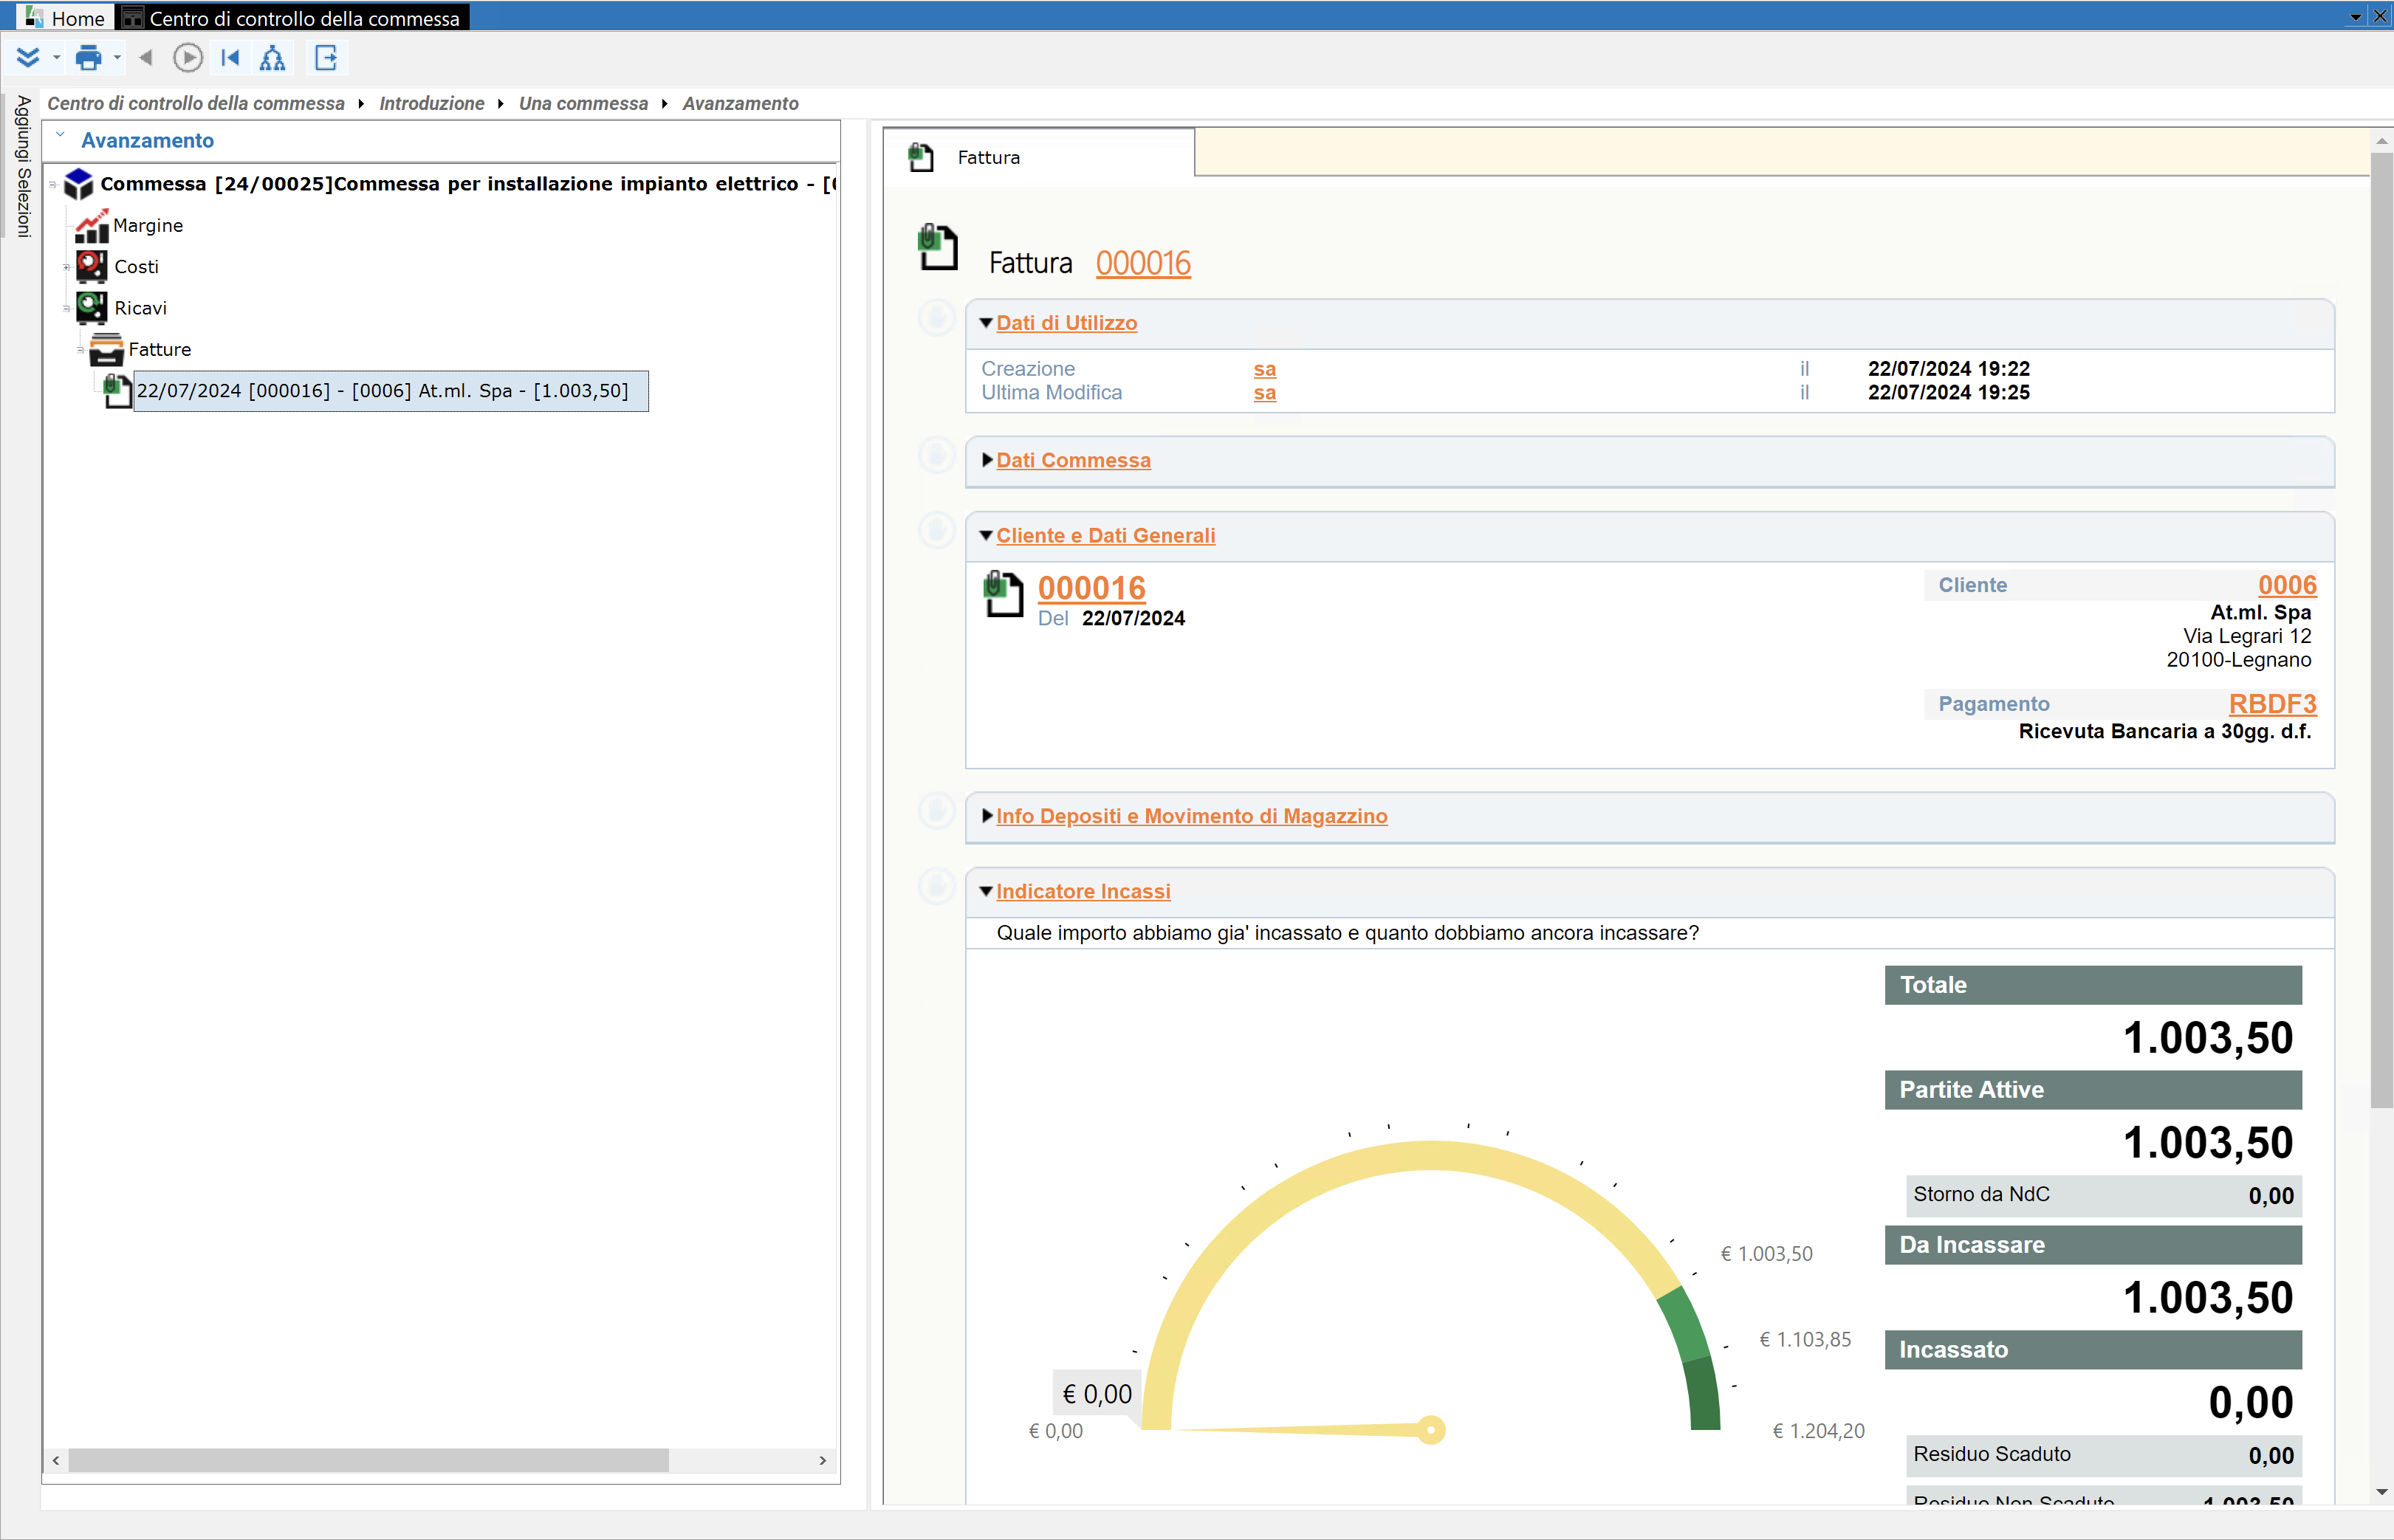Click the Commessa cube icon in tree
Viewport: 2394px width, 1540px height.
(x=78, y=183)
